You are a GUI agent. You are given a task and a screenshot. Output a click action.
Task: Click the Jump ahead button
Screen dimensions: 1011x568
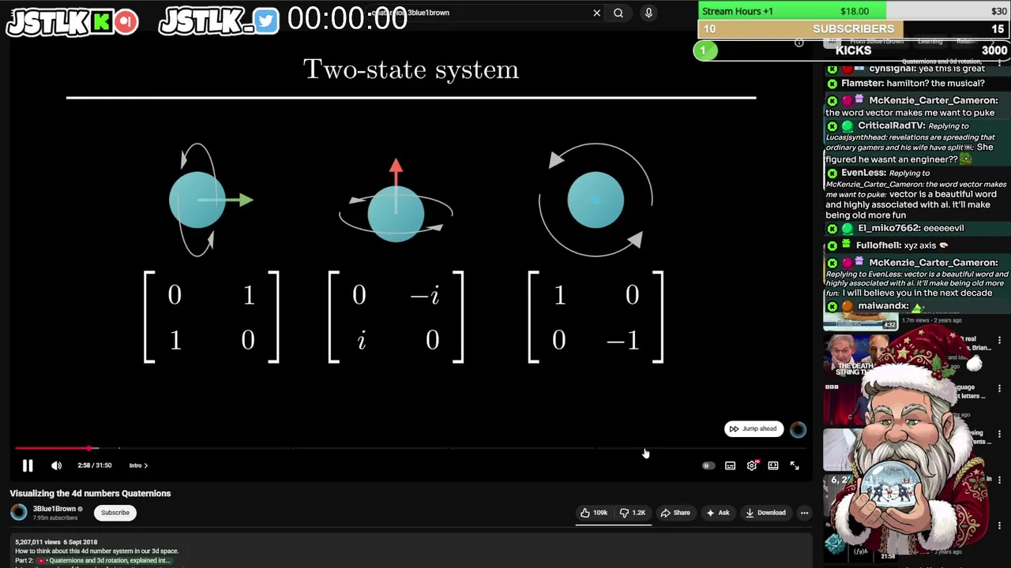[x=754, y=428]
